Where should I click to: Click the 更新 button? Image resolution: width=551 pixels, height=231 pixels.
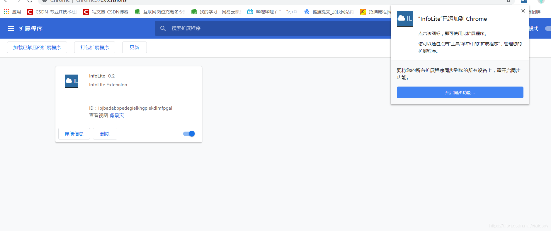point(135,47)
